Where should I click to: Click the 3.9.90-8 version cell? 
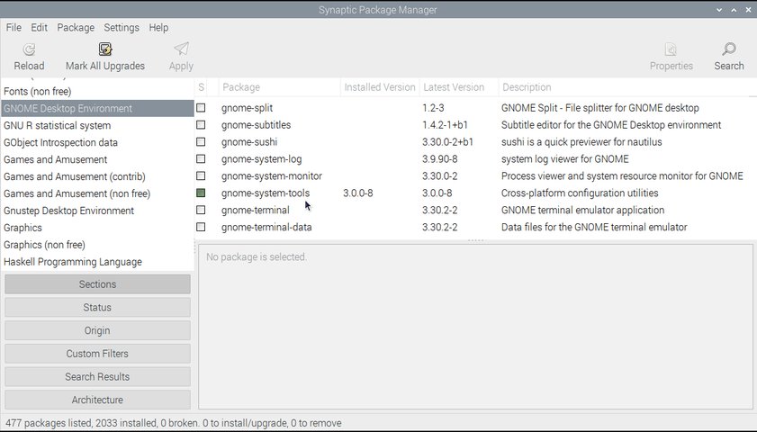[x=440, y=158]
